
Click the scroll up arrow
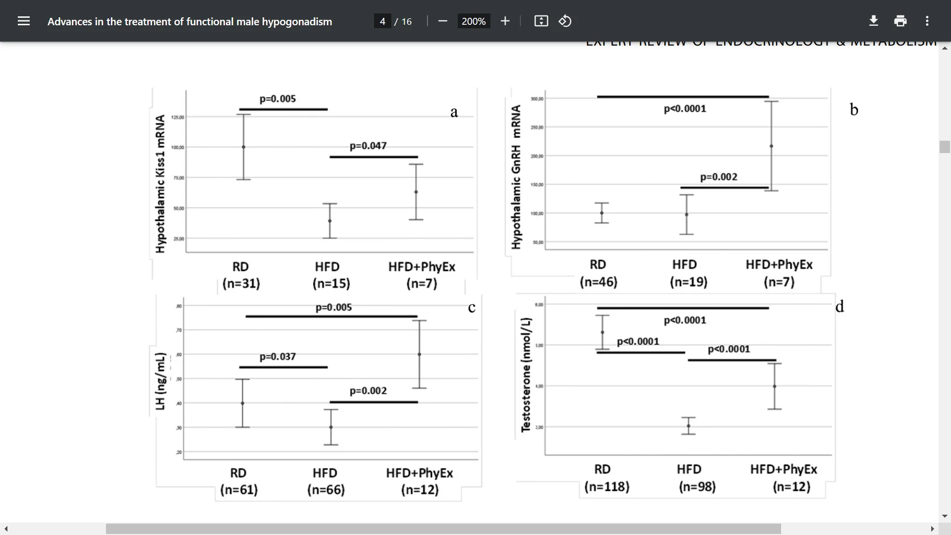pyautogui.click(x=945, y=48)
